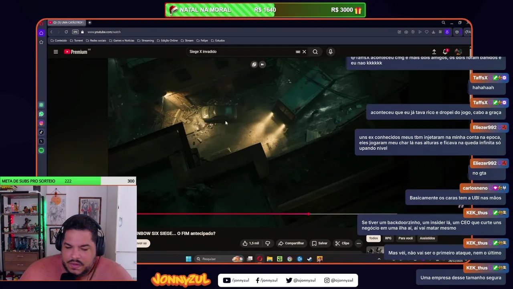The height and width of the screenshot is (289, 513).
Task: Open Opera sidebar bookmarks star
Action: (41, 42)
